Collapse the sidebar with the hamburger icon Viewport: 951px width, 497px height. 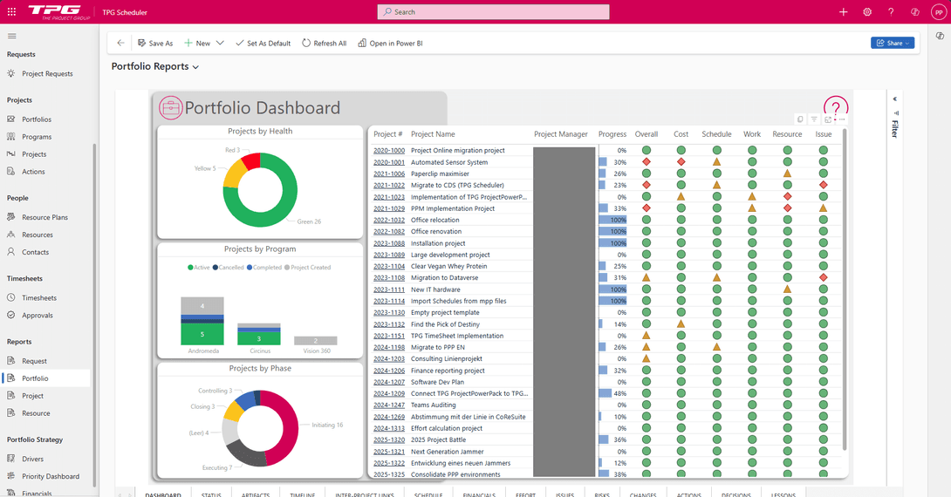coord(12,37)
